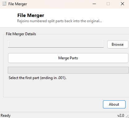Click the 'File Merger Details' group label

tap(21, 34)
